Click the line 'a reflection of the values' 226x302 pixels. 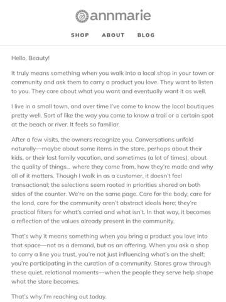(x=93, y=221)
